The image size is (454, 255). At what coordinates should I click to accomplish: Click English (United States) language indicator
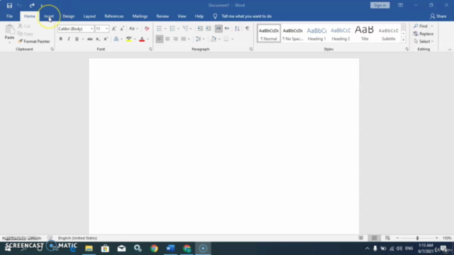tap(77, 238)
